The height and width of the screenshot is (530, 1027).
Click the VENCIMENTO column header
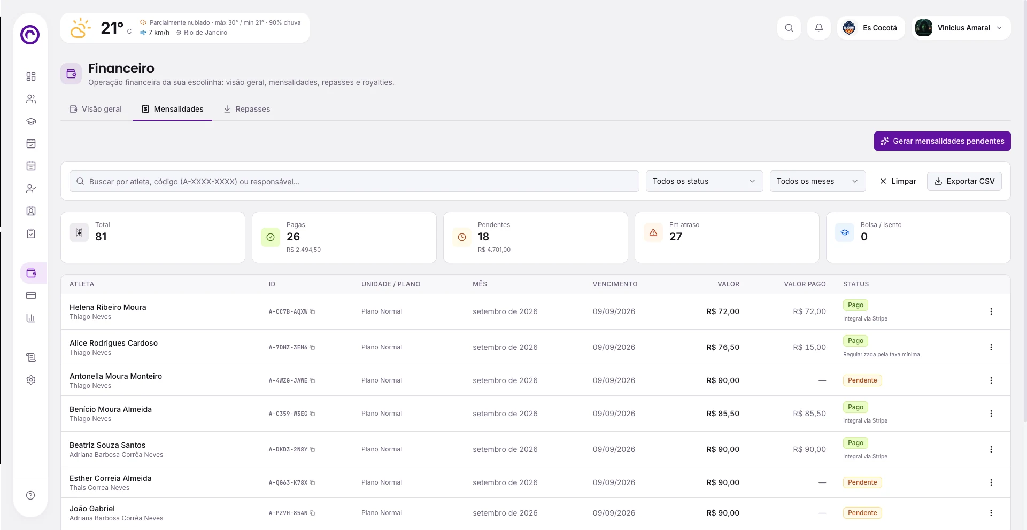pos(615,284)
